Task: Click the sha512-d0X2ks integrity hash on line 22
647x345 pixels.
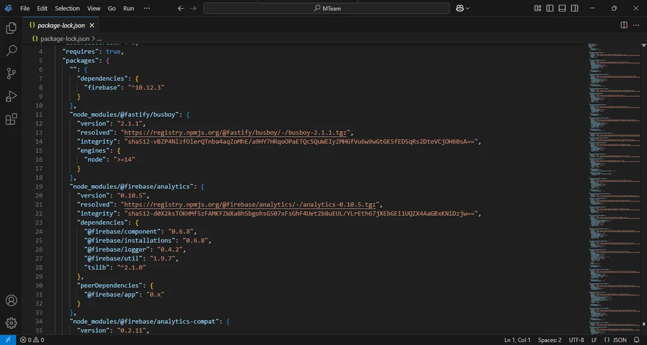Action: click(x=303, y=213)
